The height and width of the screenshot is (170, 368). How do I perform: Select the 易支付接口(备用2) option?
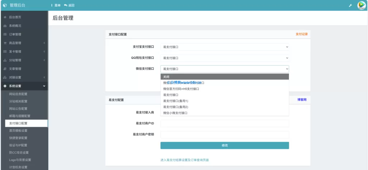[x=225, y=107]
